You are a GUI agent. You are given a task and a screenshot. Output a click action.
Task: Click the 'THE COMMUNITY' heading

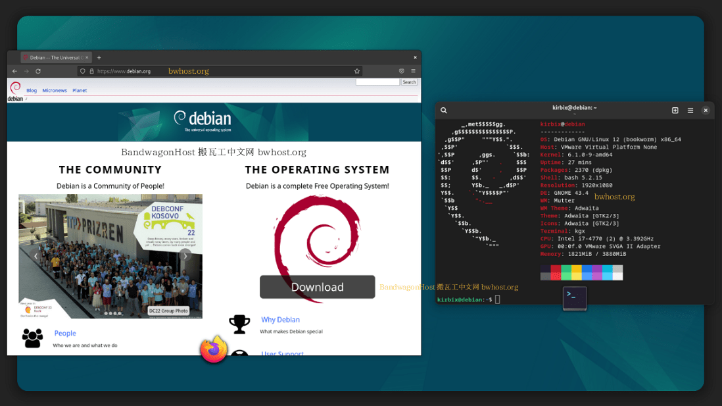click(x=110, y=170)
